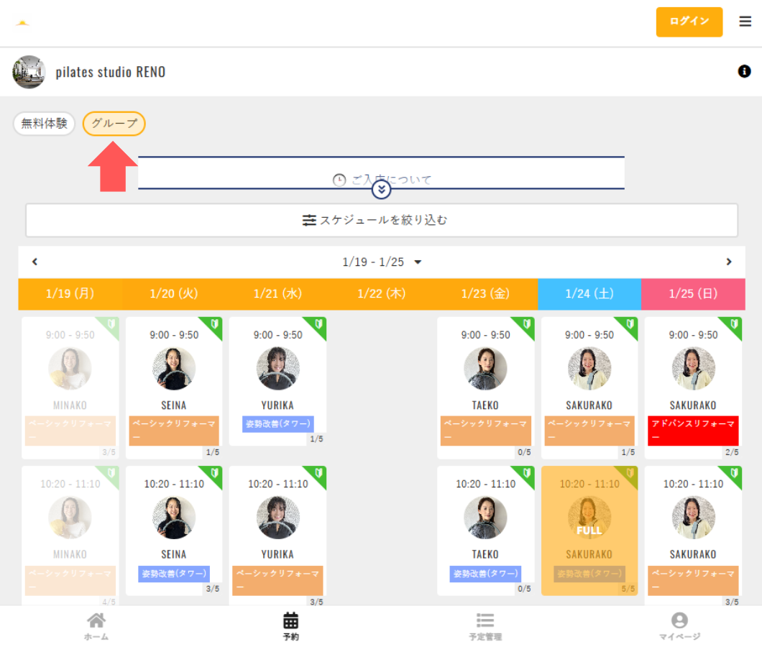The width and height of the screenshot is (762, 647).
Task: Select the 1/25 (日) day header
Action: [x=692, y=294]
